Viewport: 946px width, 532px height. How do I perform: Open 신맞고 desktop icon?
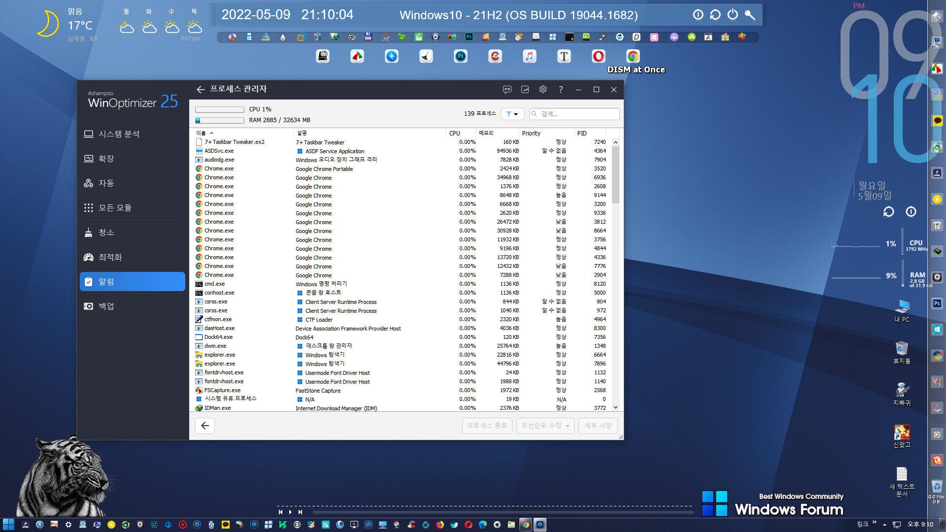click(x=902, y=436)
